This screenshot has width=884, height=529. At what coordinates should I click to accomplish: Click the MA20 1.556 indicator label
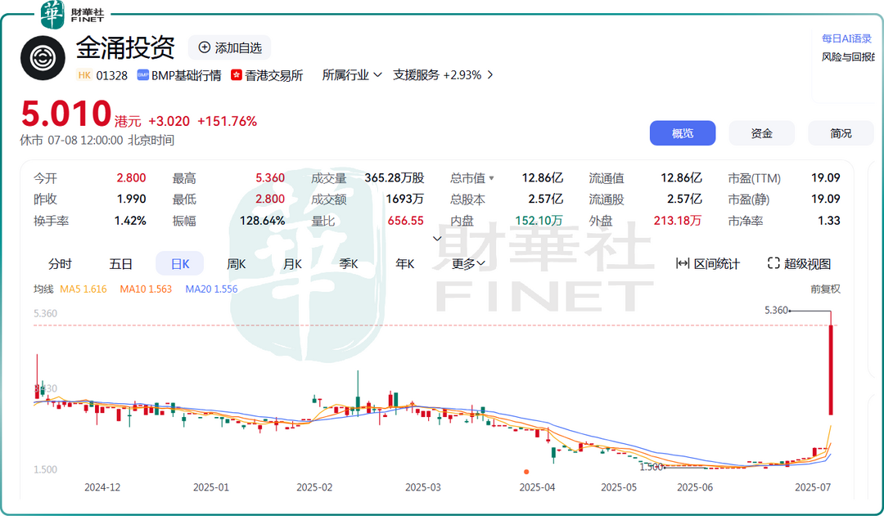point(211,289)
